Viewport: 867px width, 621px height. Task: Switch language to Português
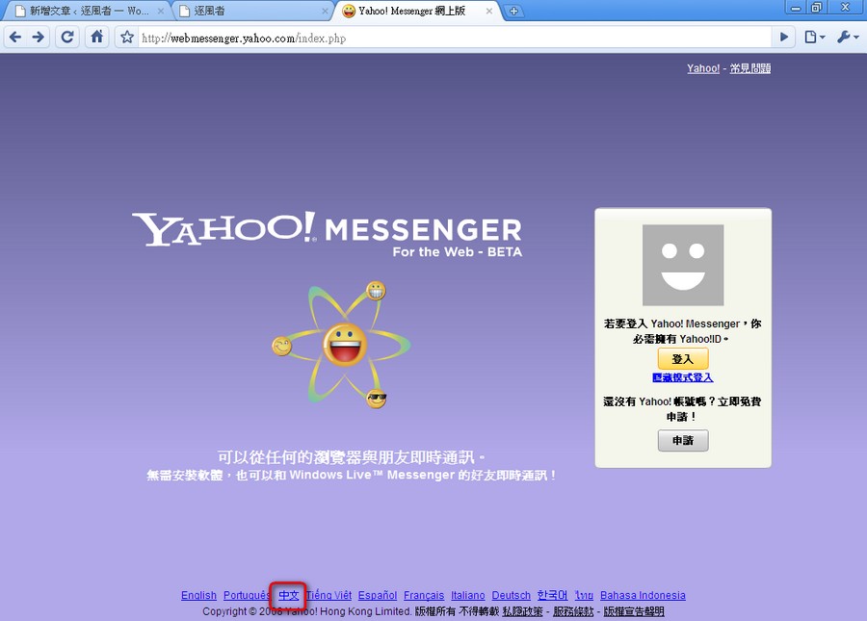(x=248, y=595)
